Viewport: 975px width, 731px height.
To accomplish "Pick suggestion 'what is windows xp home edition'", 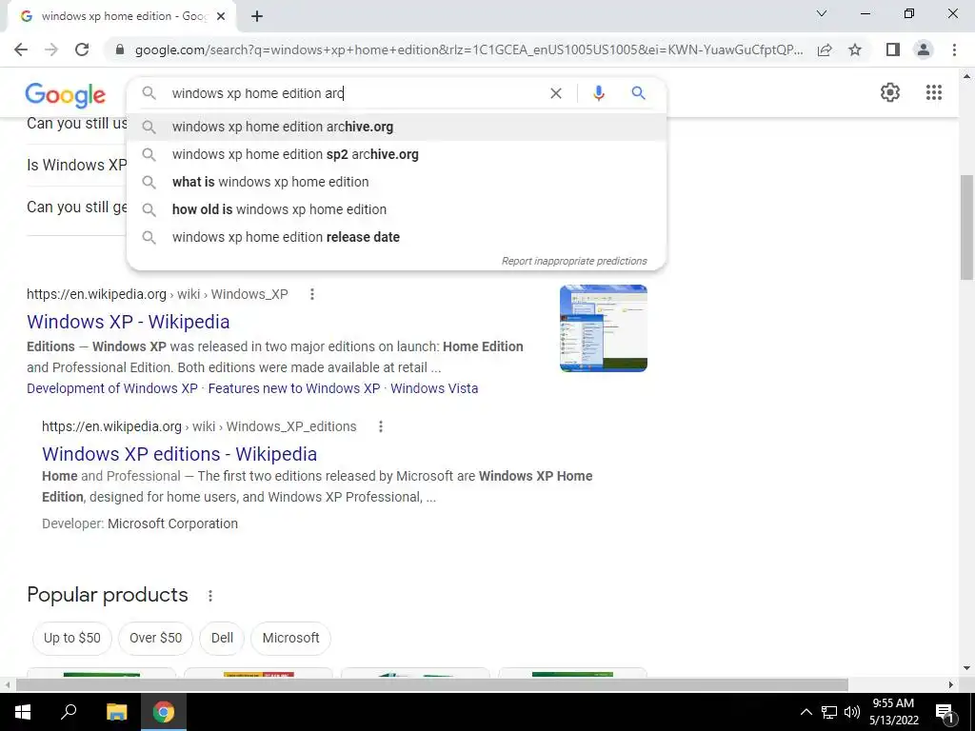I will click(x=396, y=182).
